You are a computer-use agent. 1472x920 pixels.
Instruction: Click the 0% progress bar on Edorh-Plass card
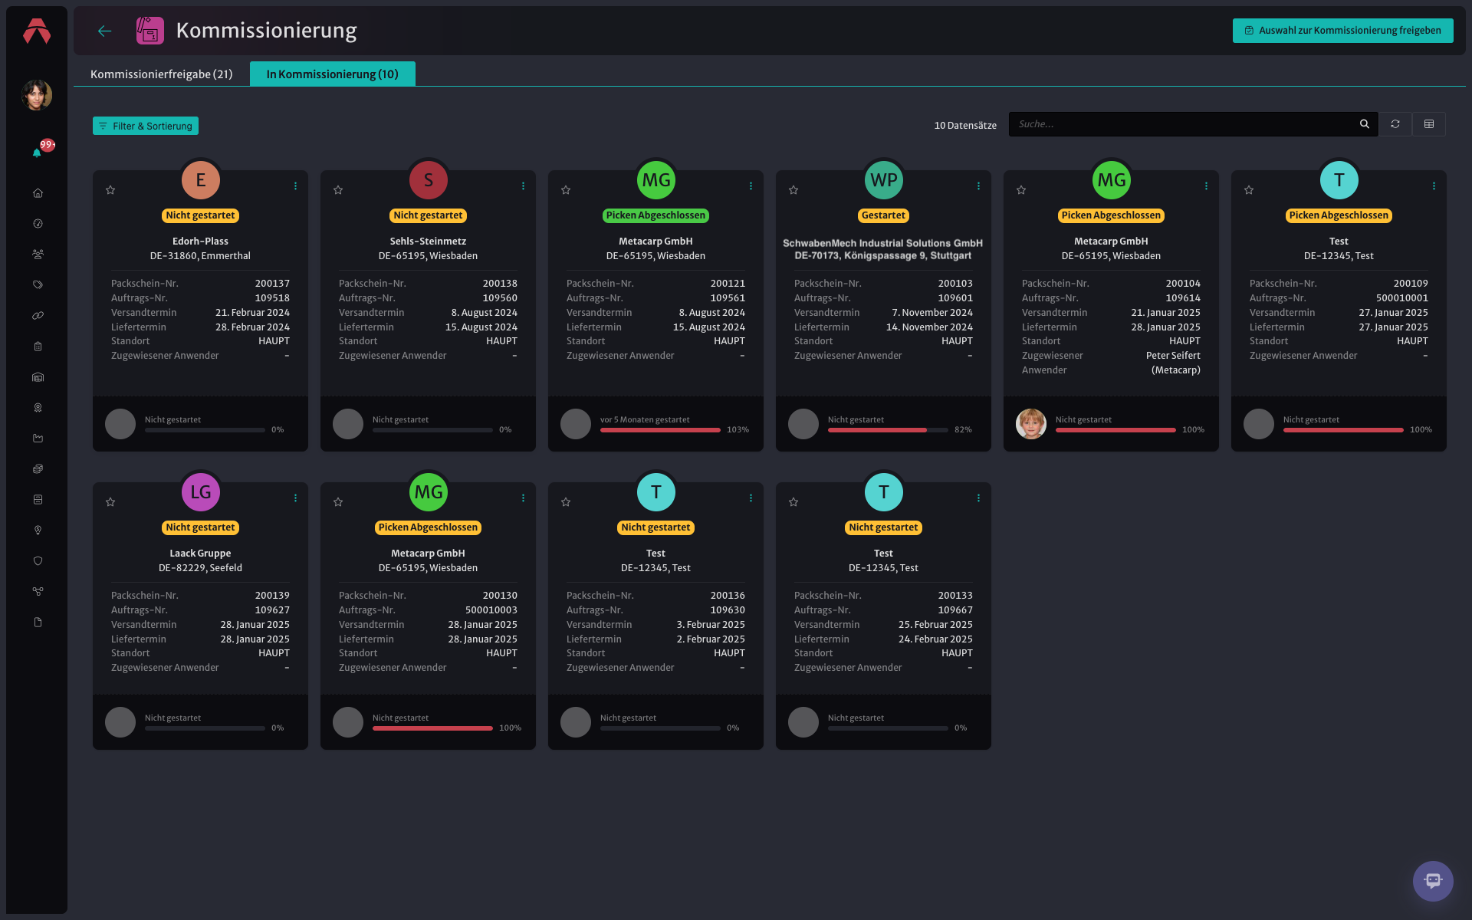205,430
